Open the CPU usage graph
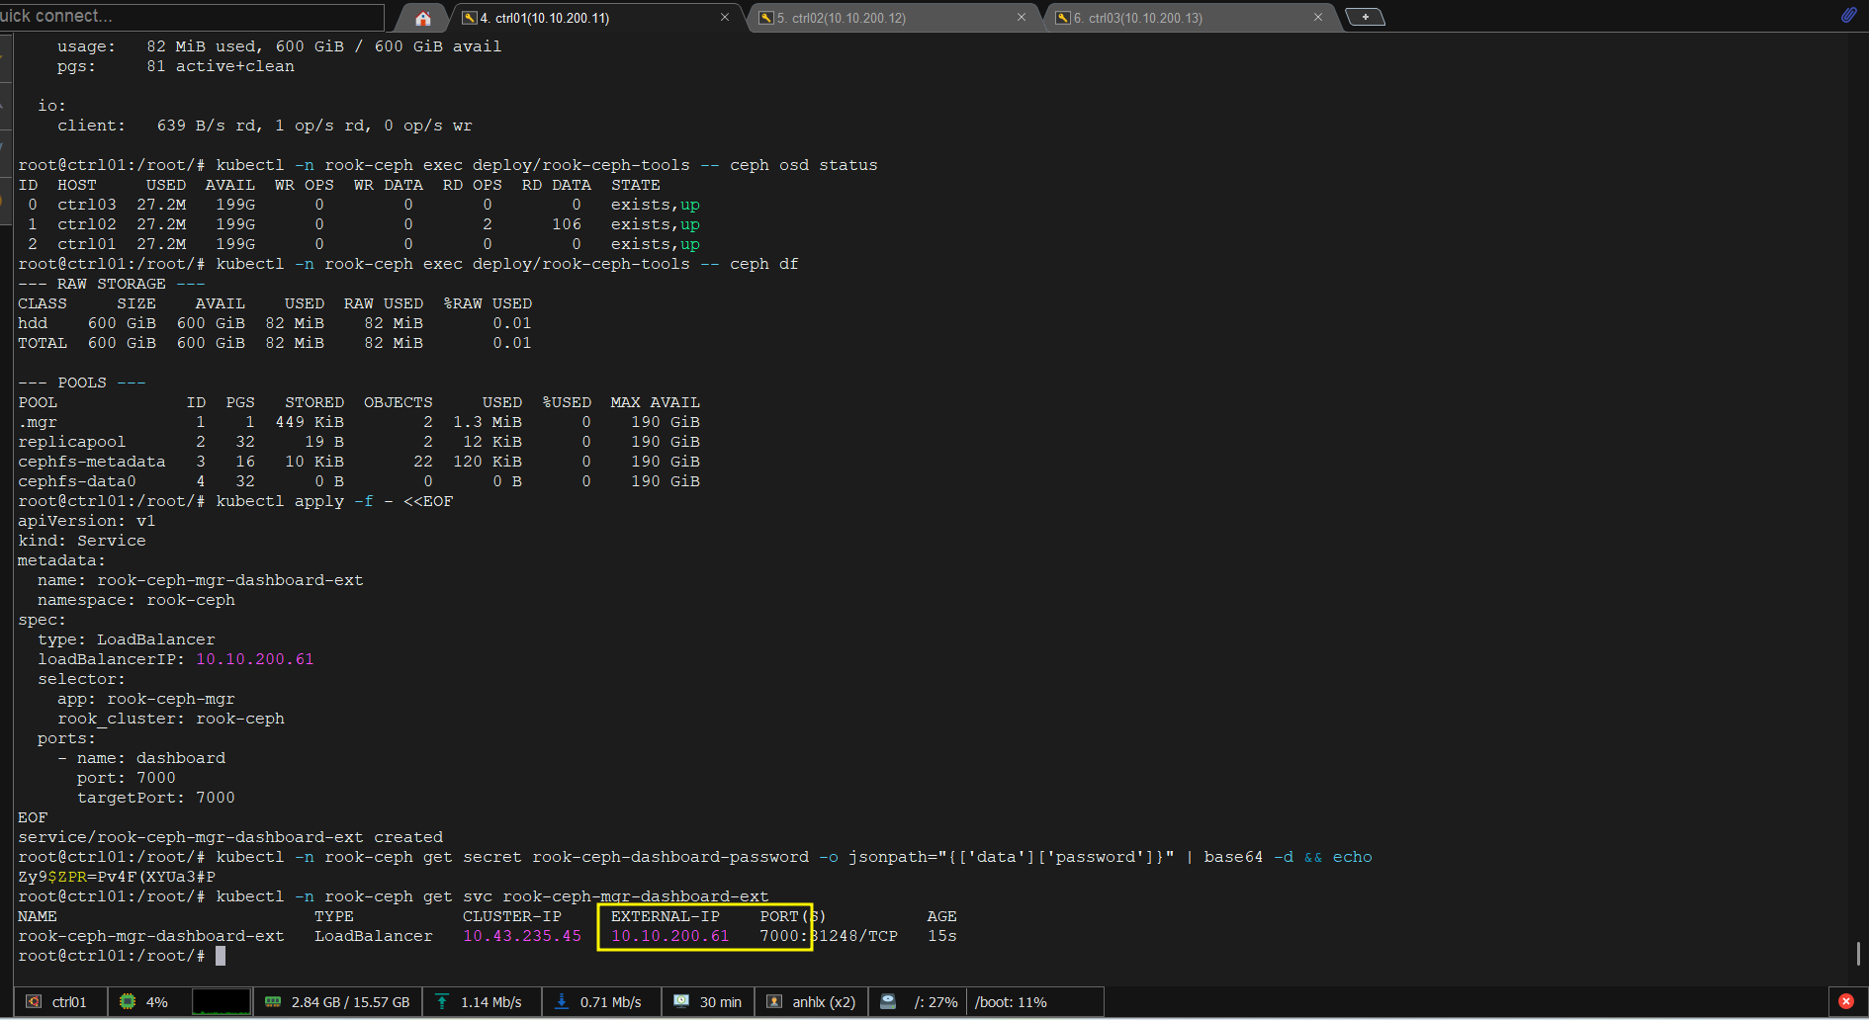Viewport: 1869px width, 1020px height. pyautogui.click(x=221, y=1002)
